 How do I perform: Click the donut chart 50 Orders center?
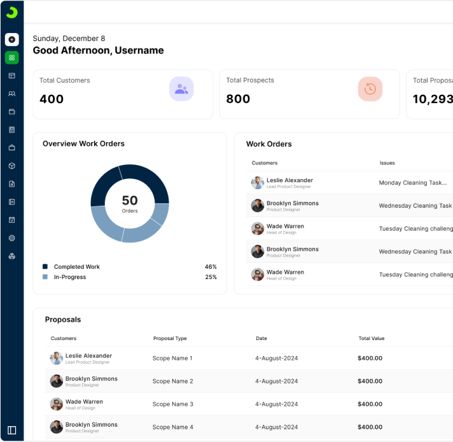(130, 203)
